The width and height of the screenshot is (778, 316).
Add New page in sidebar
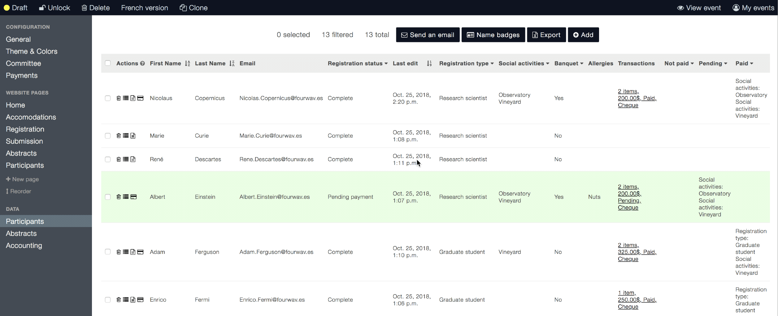22,179
